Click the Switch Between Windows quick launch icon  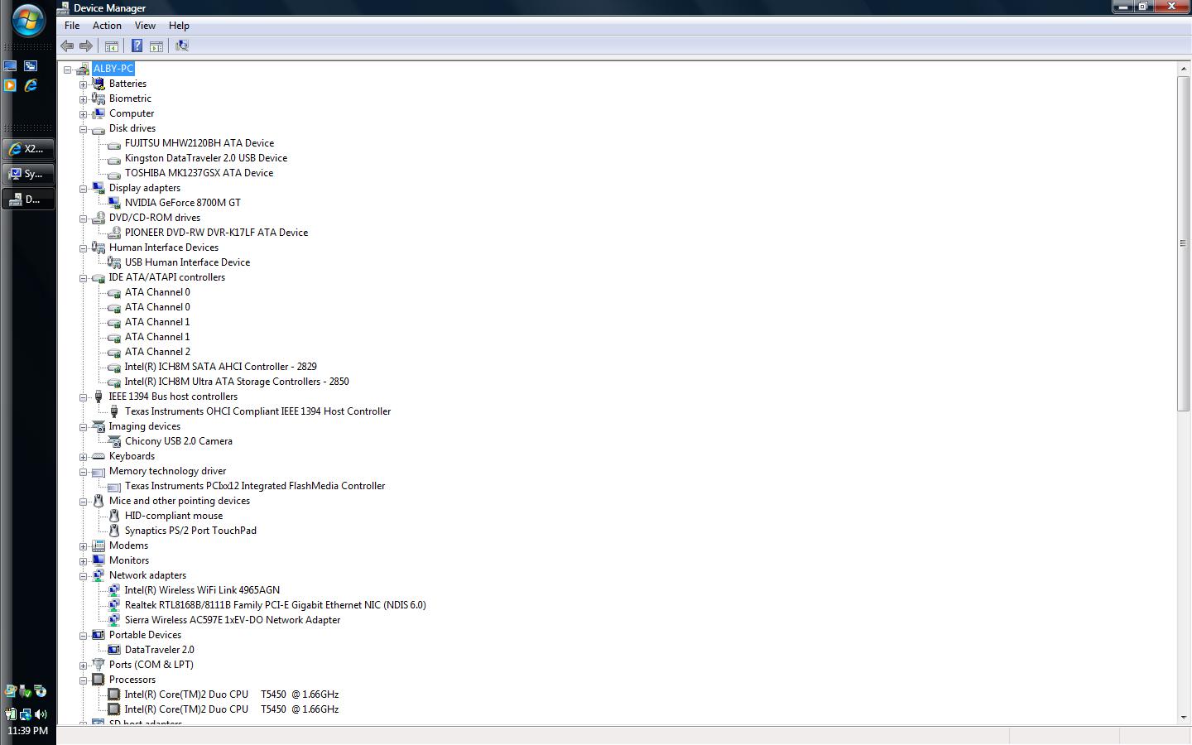pos(31,65)
